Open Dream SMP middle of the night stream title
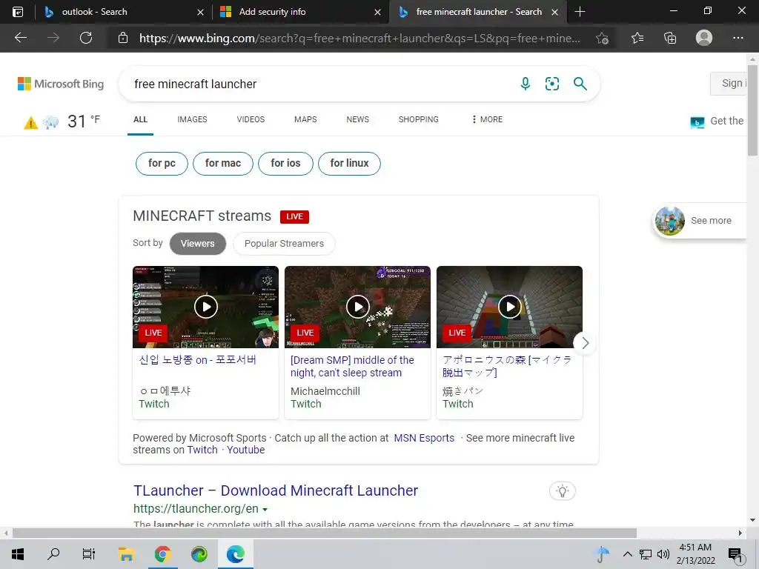Image resolution: width=759 pixels, height=569 pixels. click(x=352, y=366)
